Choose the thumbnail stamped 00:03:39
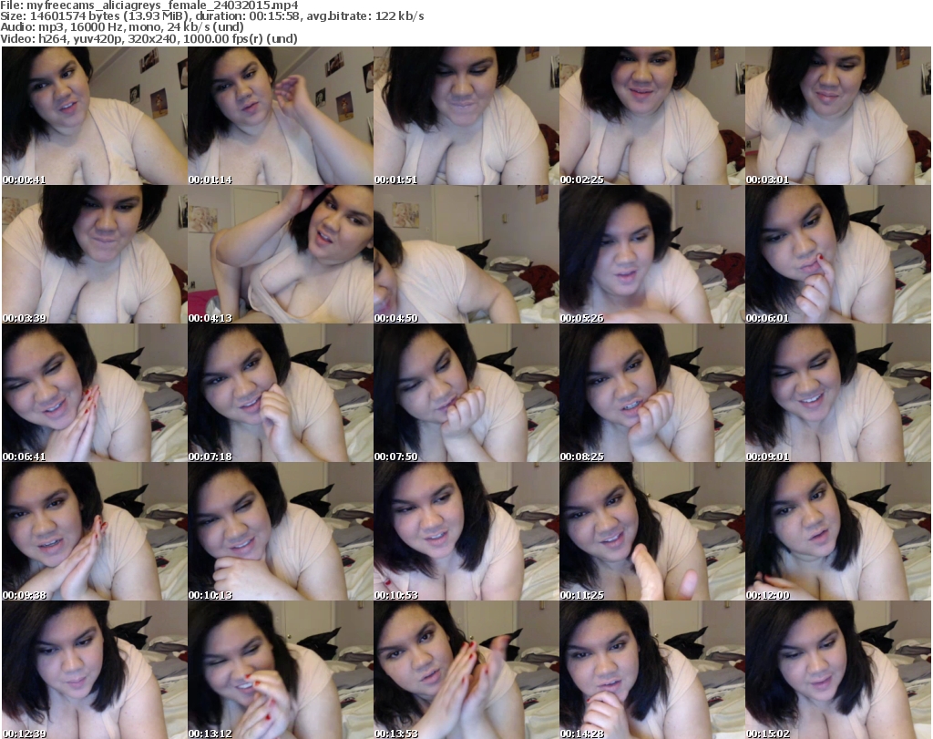Screen dimensions: 933x739 [x=95, y=254]
